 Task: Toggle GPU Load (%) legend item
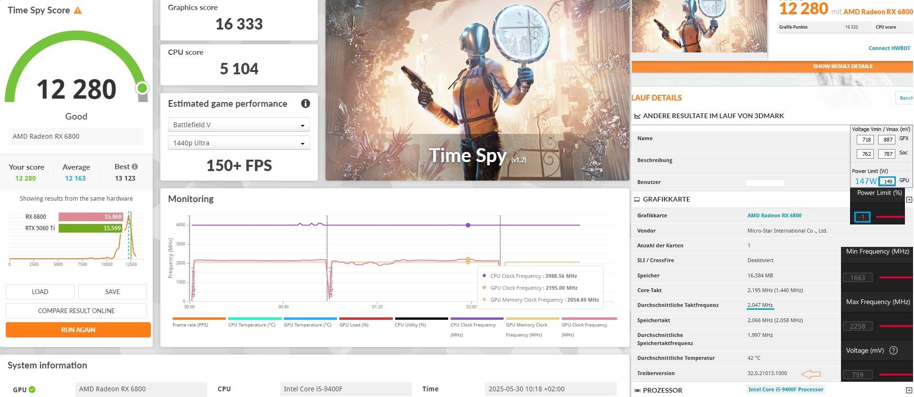(x=366, y=323)
